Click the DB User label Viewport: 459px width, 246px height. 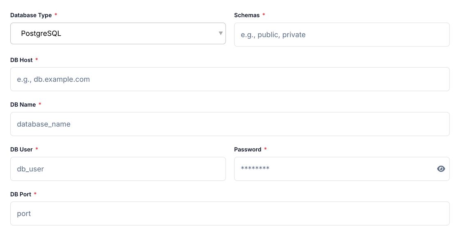pyautogui.click(x=21, y=149)
